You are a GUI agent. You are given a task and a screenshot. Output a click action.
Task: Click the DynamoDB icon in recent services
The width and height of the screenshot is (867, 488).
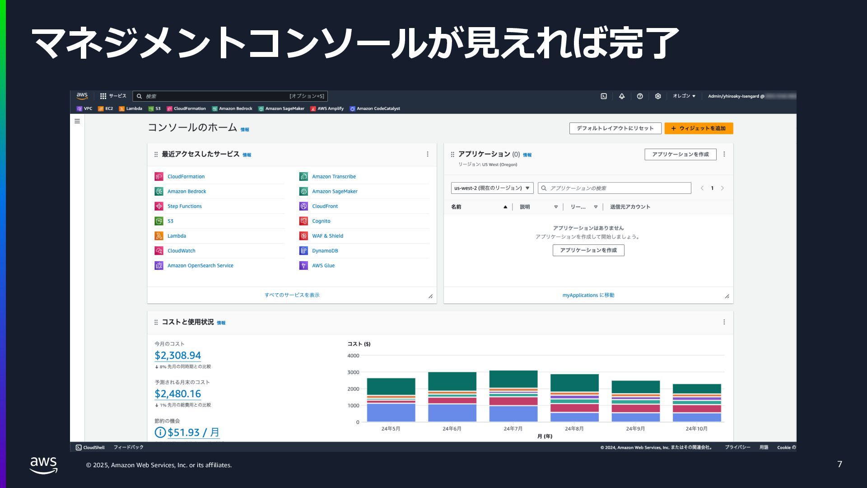click(x=303, y=251)
